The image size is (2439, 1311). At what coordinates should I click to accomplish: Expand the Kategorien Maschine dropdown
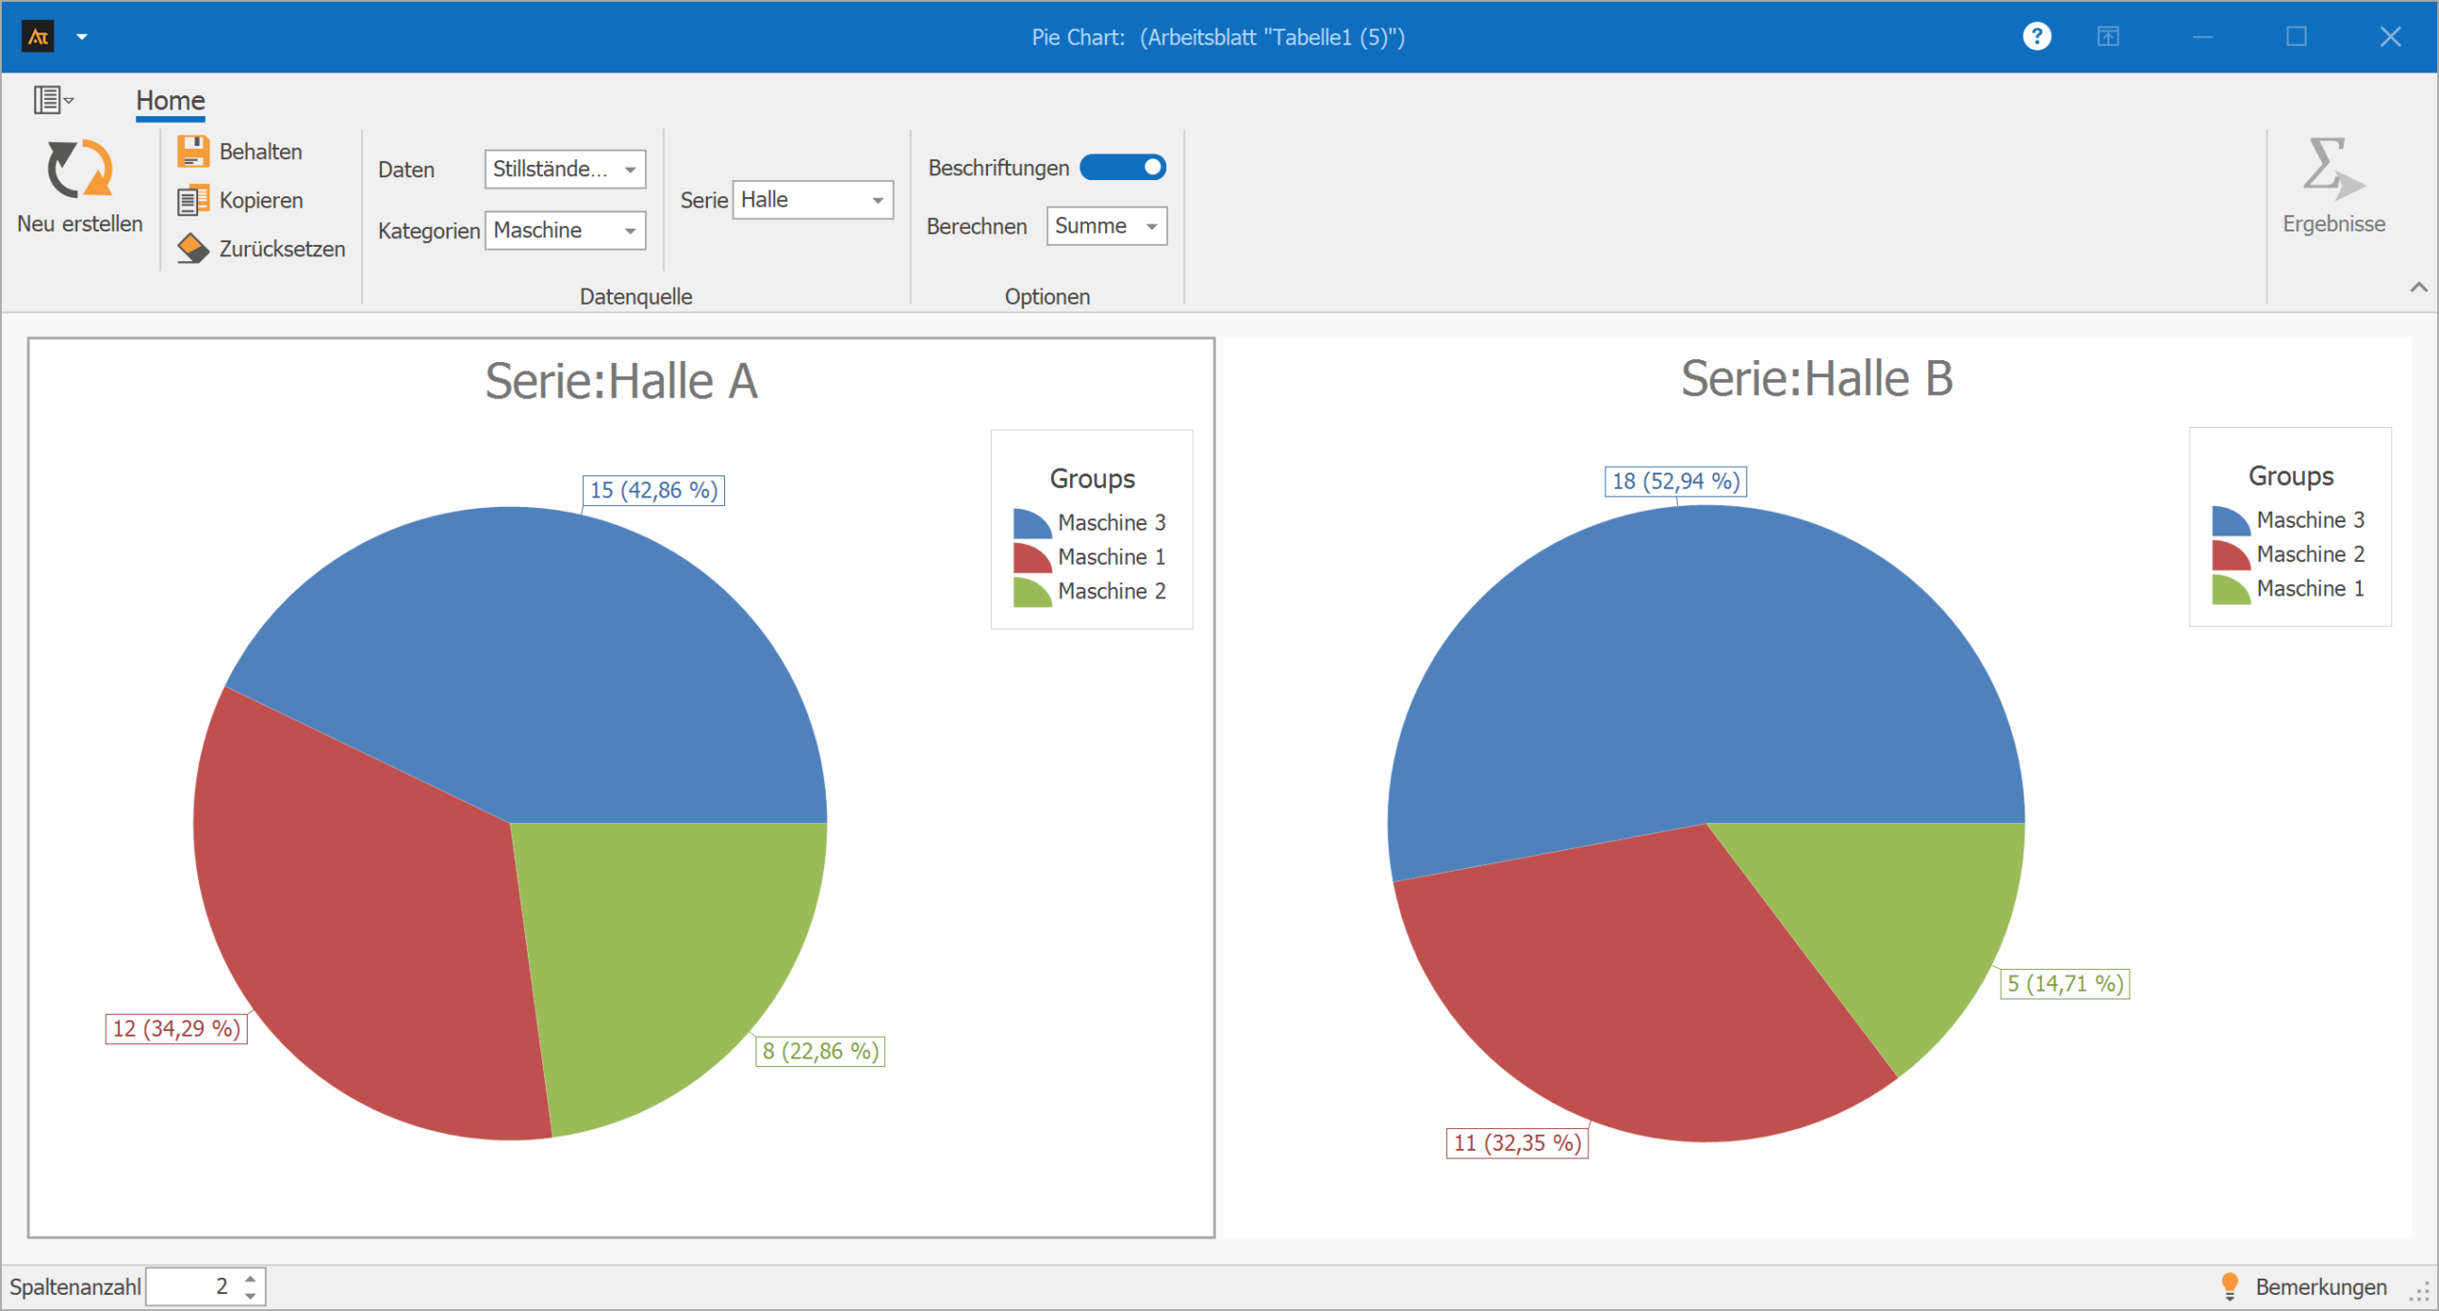click(630, 231)
